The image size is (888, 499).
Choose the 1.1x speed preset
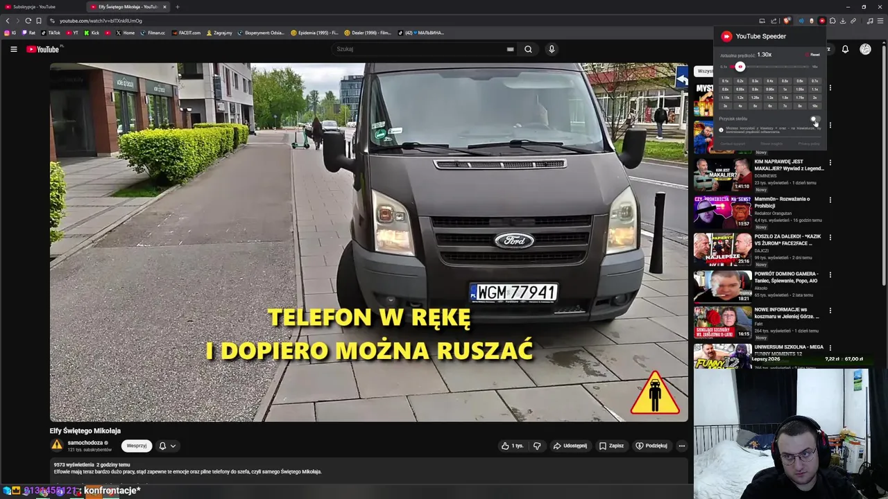pyautogui.click(x=814, y=89)
